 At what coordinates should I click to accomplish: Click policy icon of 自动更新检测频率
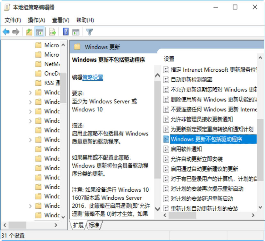166,79
